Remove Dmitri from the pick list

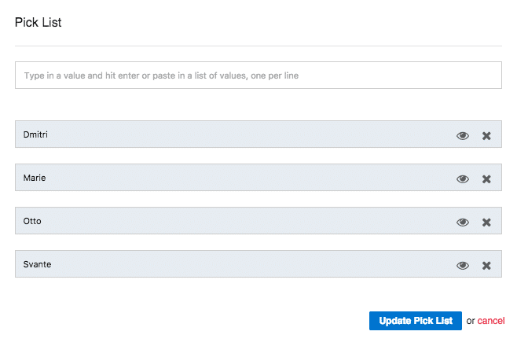coord(486,135)
